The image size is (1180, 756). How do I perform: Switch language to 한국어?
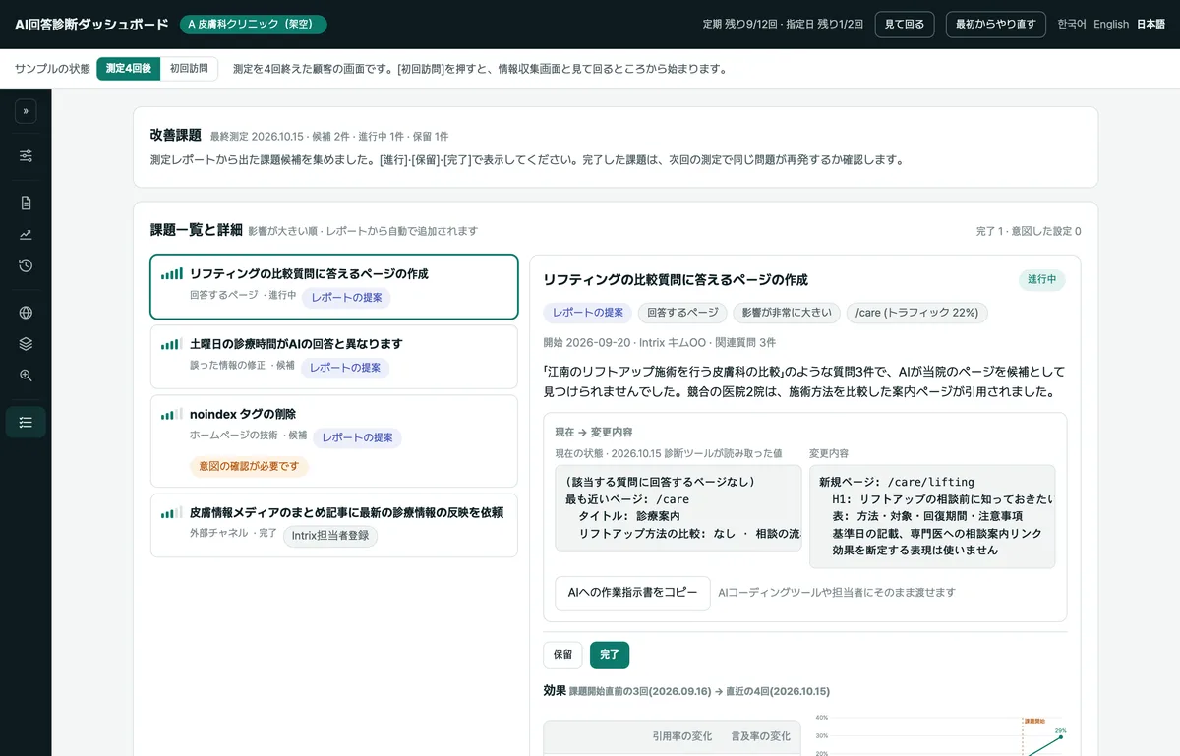pyautogui.click(x=1071, y=25)
